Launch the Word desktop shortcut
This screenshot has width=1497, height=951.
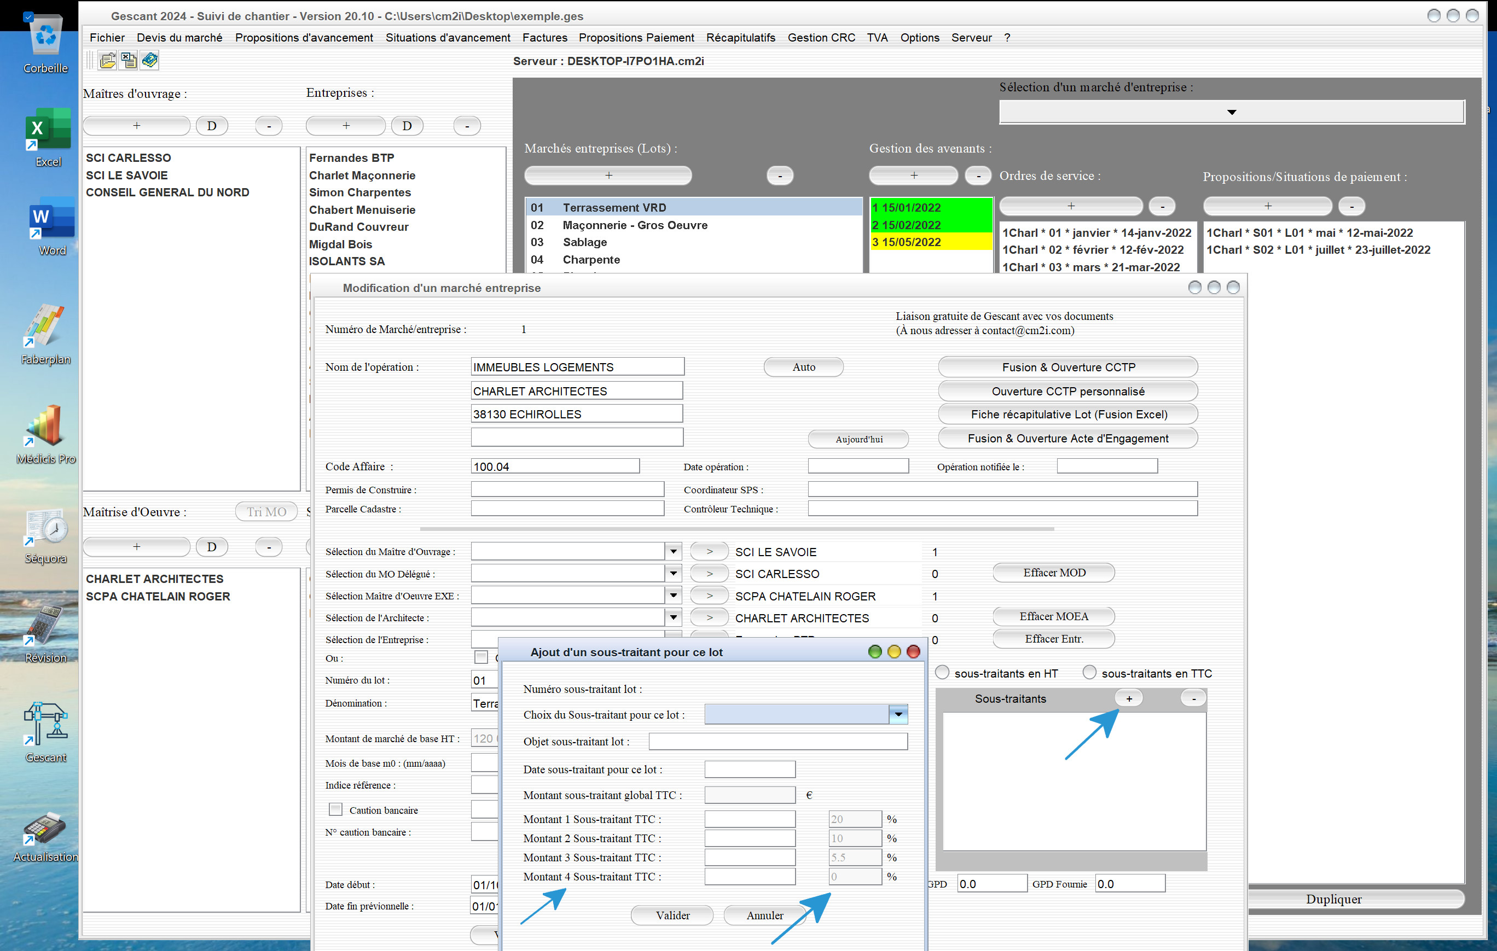pyautogui.click(x=51, y=227)
